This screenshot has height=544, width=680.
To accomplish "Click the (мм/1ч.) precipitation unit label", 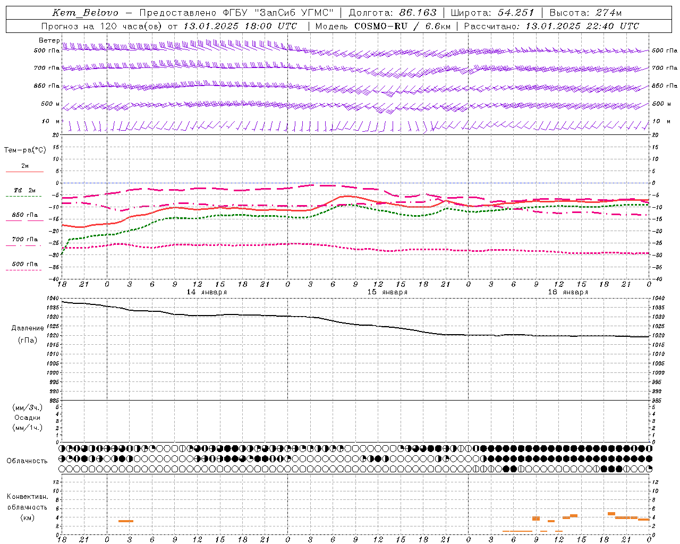I will click(28, 428).
